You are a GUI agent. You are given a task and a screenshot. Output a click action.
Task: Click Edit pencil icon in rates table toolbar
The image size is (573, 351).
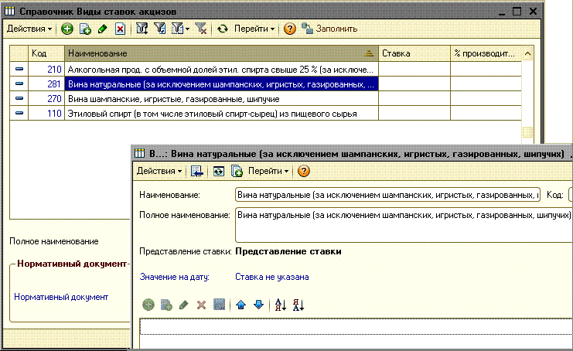(x=184, y=305)
